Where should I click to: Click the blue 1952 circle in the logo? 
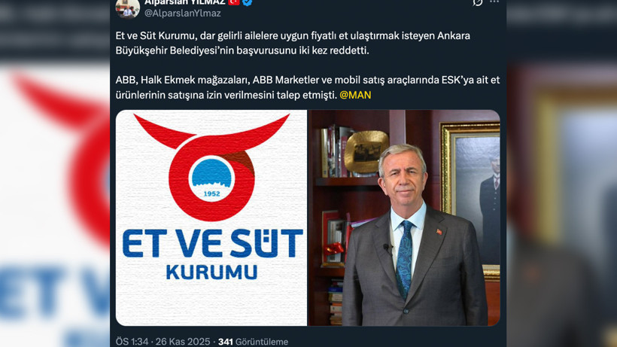click(x=211, y=179)
